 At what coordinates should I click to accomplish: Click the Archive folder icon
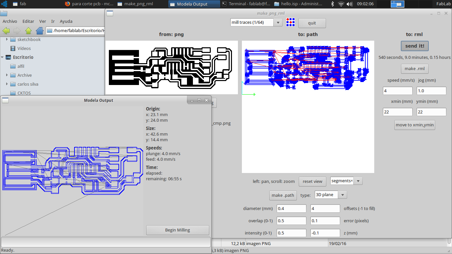coord(13,75)
